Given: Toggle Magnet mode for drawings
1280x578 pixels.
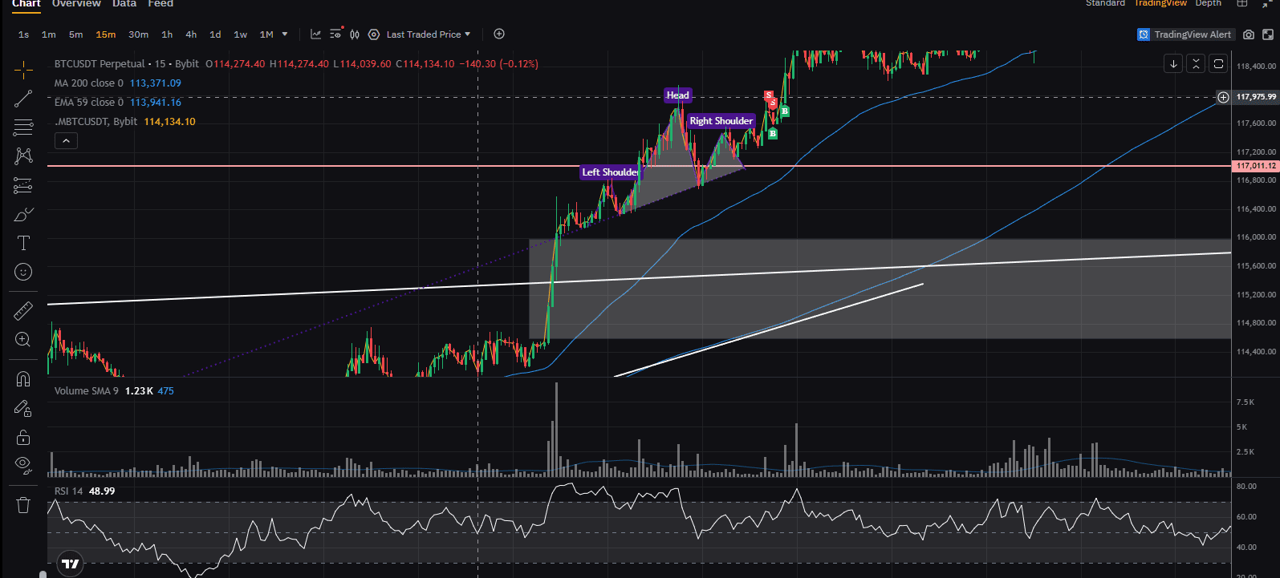Looking at the screenshot, I should tap(23, 378).
